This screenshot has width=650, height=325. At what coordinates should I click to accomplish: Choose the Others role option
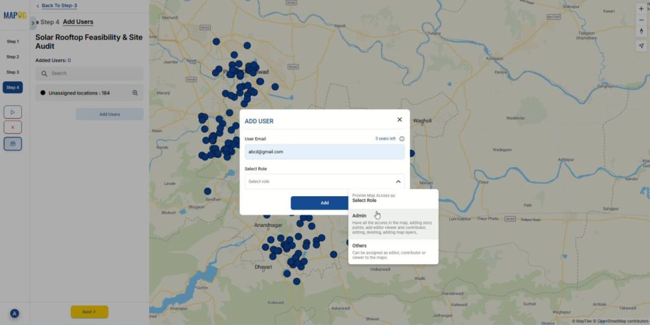click(x=394, y=251)
